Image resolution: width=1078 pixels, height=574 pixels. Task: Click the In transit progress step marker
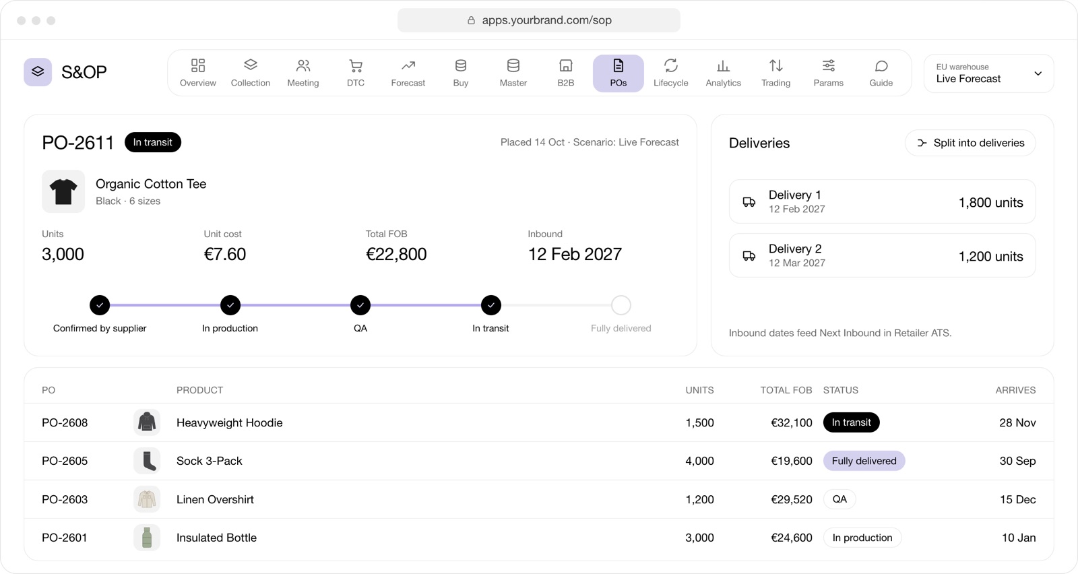pyautogui.click(x=491, y=305)
